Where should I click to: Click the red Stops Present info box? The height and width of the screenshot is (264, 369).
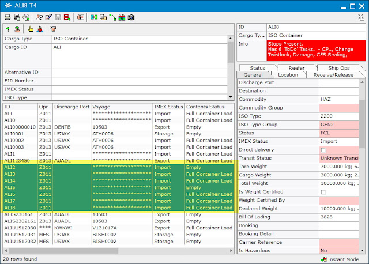click(x=317, y=50)
